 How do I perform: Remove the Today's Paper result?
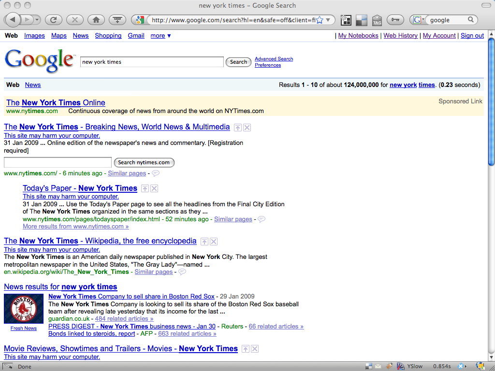coord(154,189)
